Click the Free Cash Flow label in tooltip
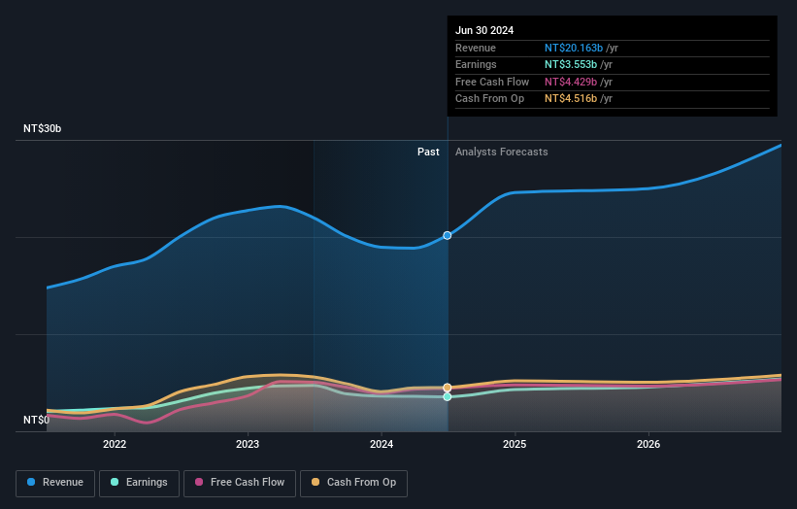 coord(492,82)
